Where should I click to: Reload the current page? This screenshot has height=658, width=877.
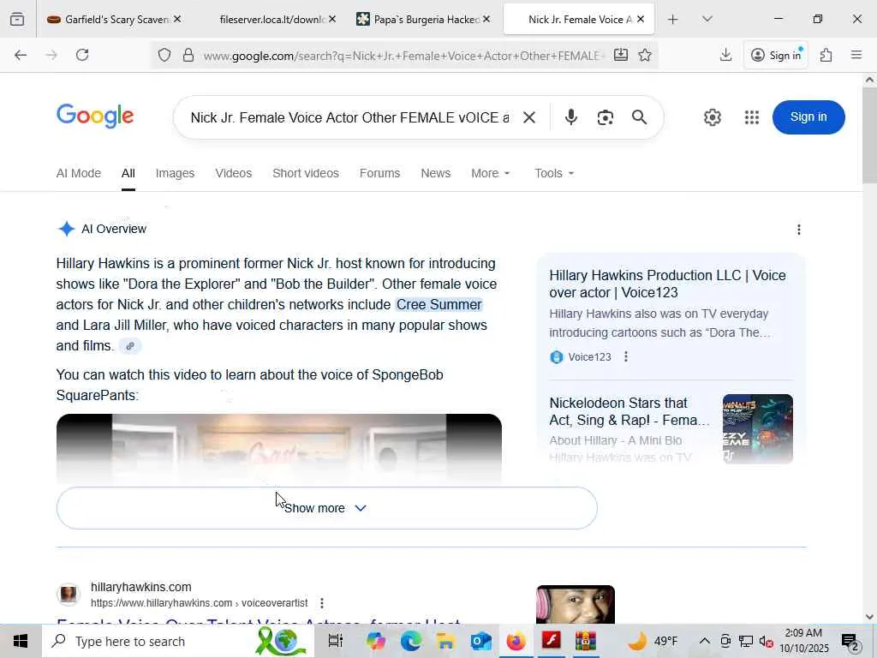pyautogui.click(x=82, y=55)
